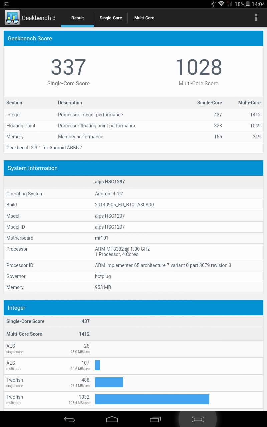Select the Integer section row
Screen dimensions: 267x427
pos(133,115)
